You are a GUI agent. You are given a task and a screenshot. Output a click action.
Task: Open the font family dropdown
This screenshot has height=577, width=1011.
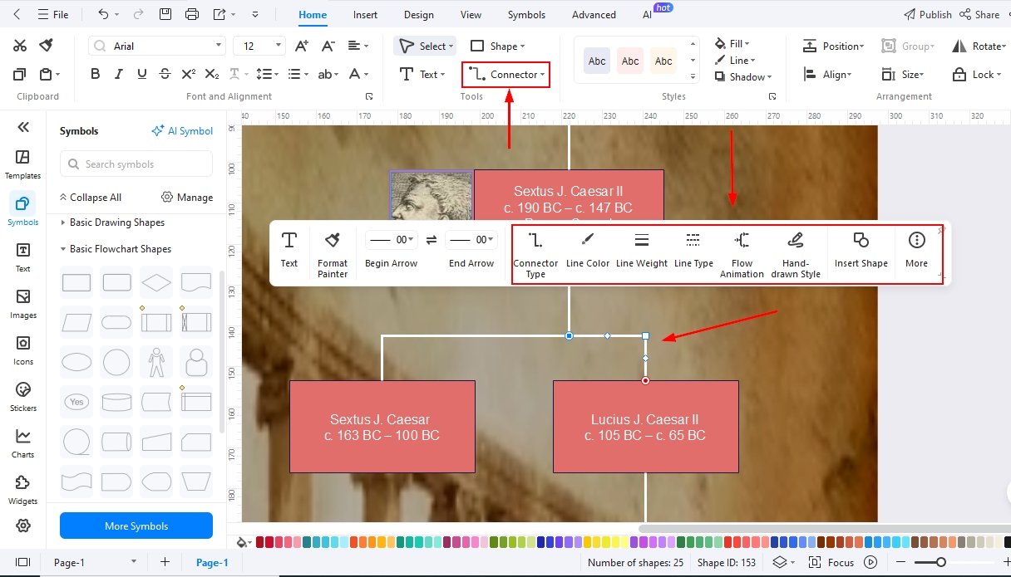(156, 45)
